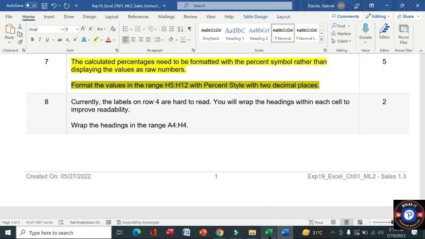Increase font size with grow font icon
Screen dimensions: 425x239
click(x=83, y=29)
